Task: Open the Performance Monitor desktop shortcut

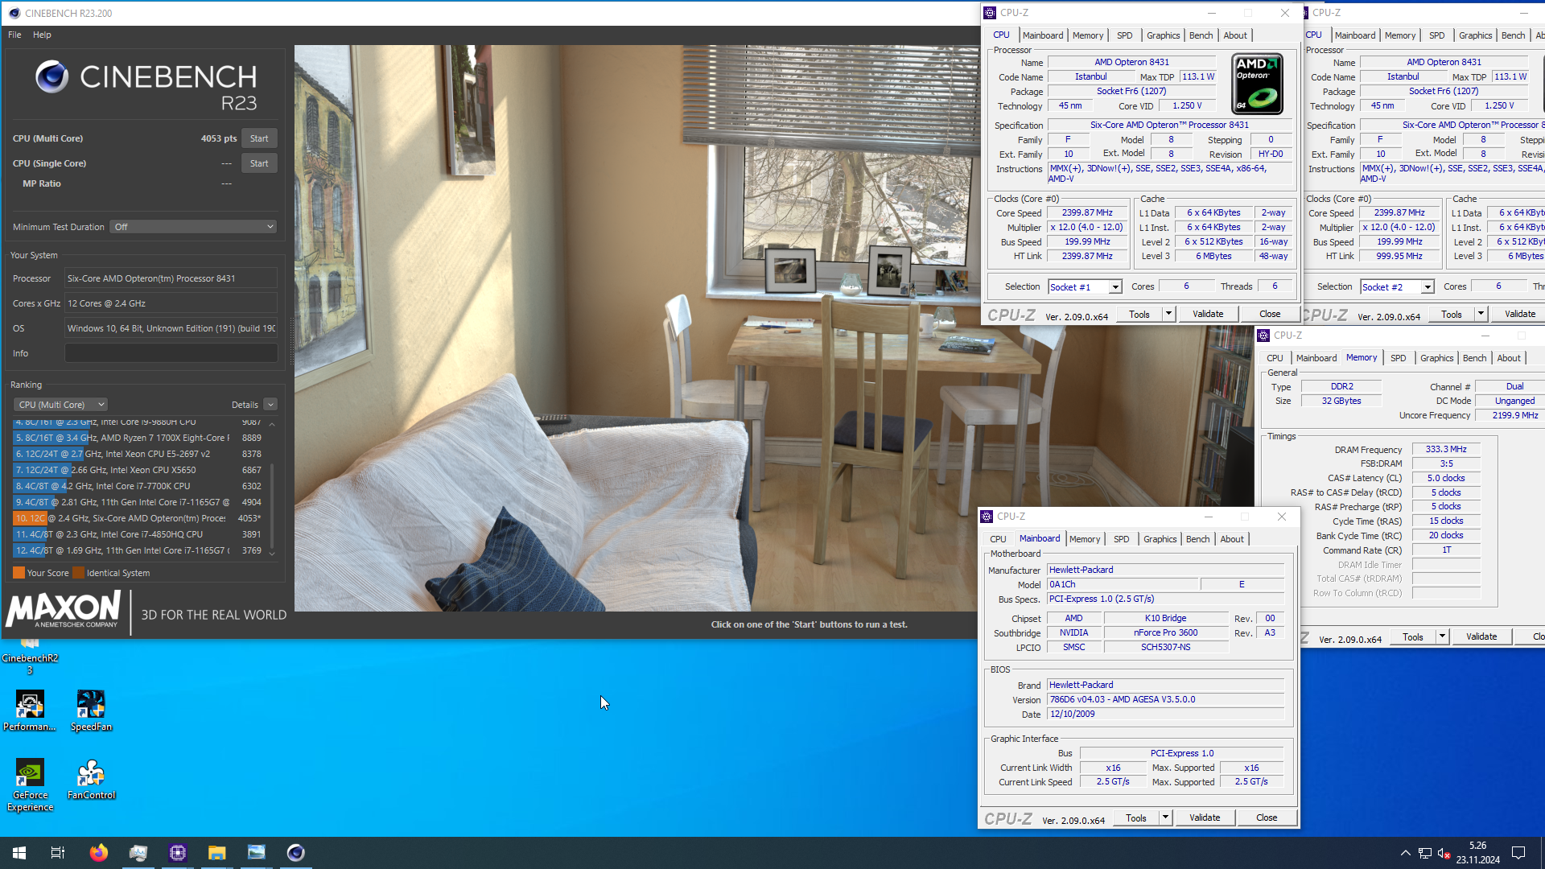Action: pos(30,710)
